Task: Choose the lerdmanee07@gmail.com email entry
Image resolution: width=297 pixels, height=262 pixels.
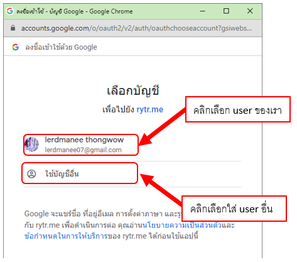Action: tap(83, 150)
